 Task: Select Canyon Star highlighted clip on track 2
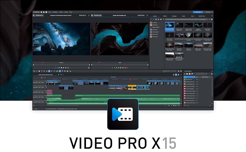(132, 87)
